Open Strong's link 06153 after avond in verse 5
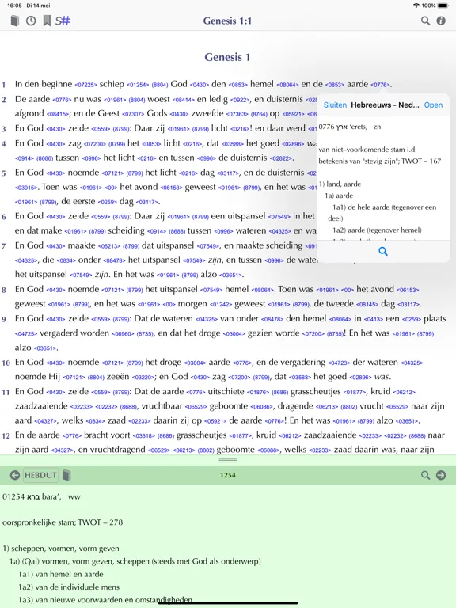456x608 pixels. tap(171, 188)
